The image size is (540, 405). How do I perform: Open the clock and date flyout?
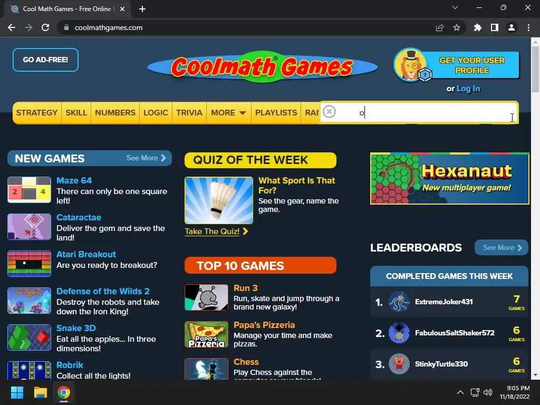pos(515,392)
